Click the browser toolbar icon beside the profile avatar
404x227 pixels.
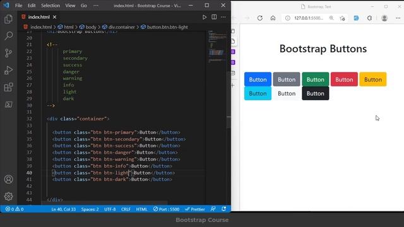pyautogui.click(x=369, y=18)
